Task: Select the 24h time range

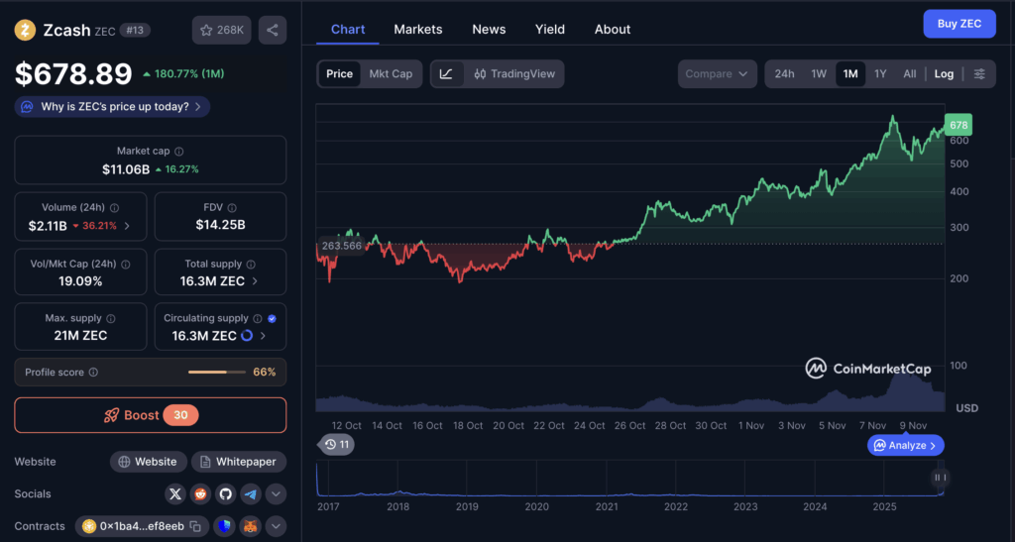Action: pyautogui.click(x=784, y=73)
